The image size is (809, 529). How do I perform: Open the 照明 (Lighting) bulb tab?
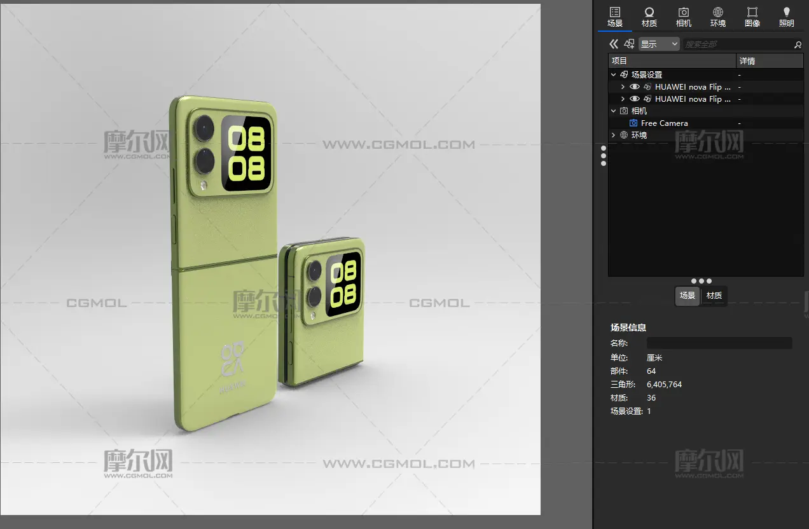[787, 17]
